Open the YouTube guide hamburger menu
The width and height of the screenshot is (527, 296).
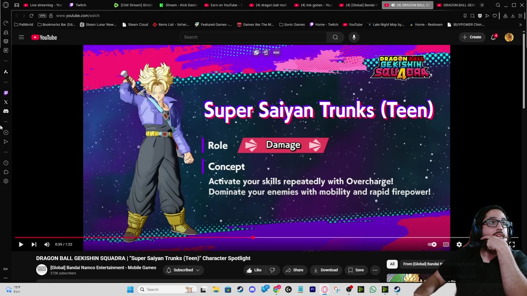click(x=21, y=37)
